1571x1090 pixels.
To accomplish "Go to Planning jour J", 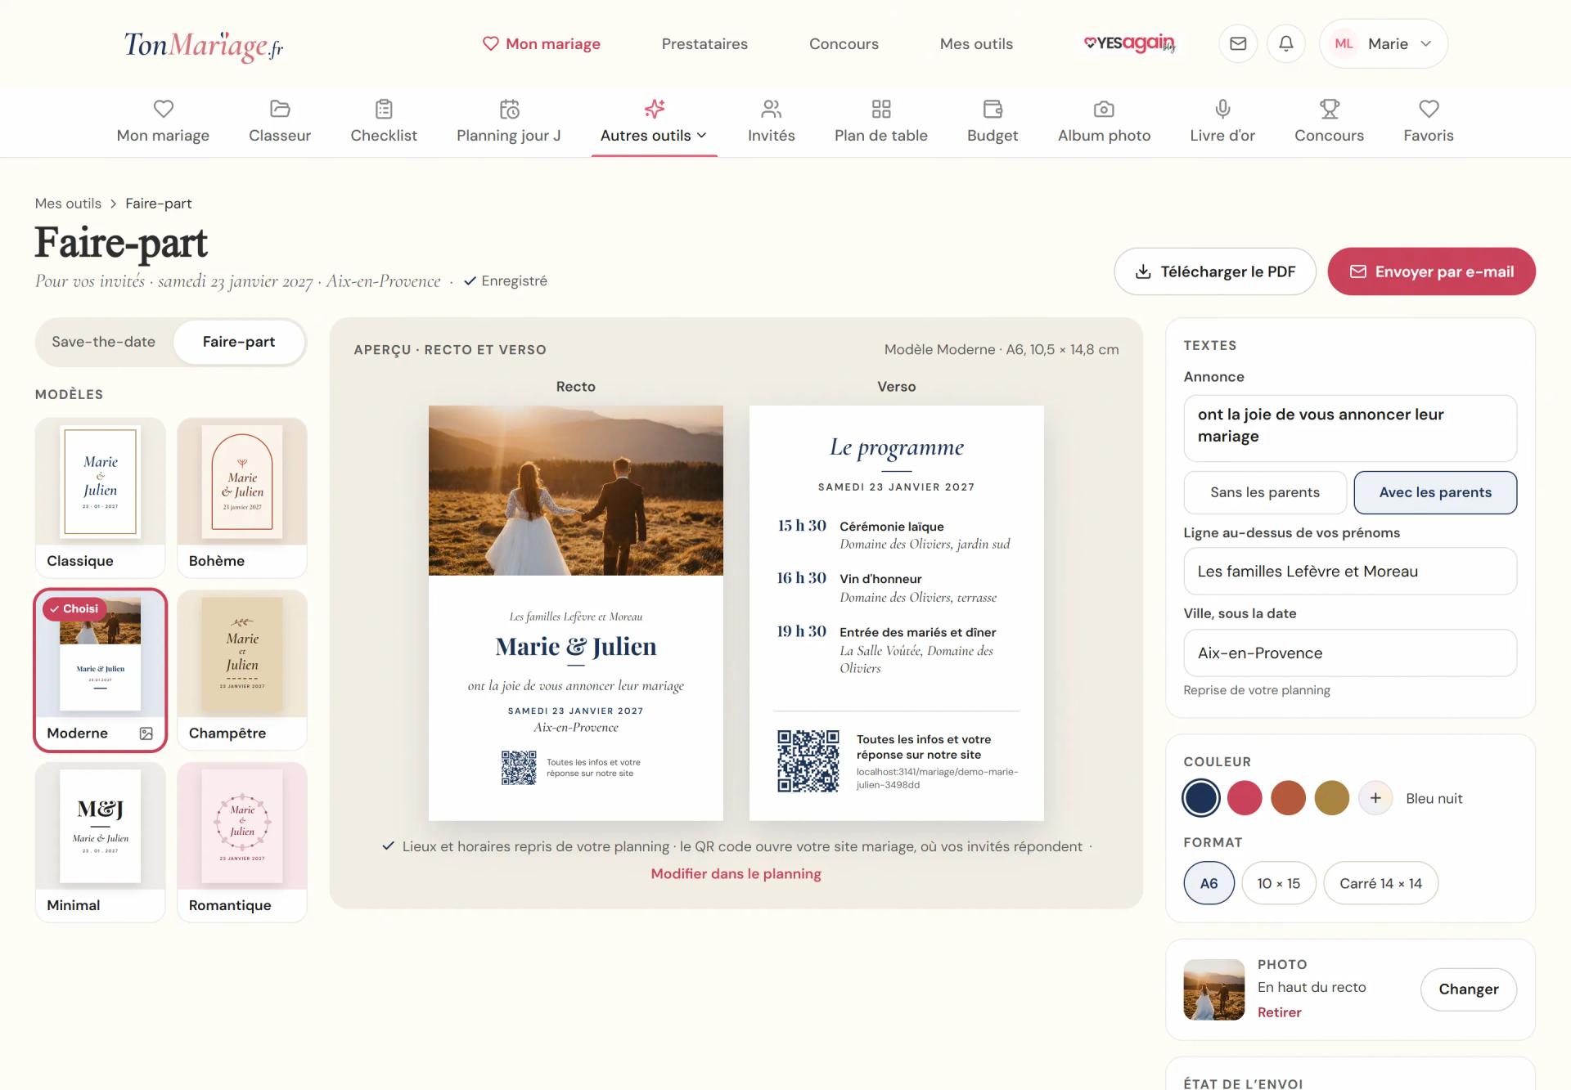I will pyautogui.click(x=508, y=122).
